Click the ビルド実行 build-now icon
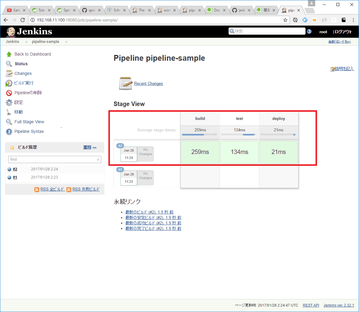 [9, 83]
